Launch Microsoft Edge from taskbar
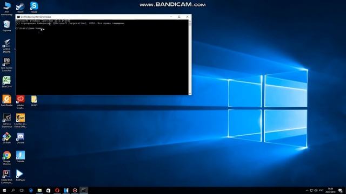Image resolution: width=346 pixels, height=194 pixels. click(31, 190)
